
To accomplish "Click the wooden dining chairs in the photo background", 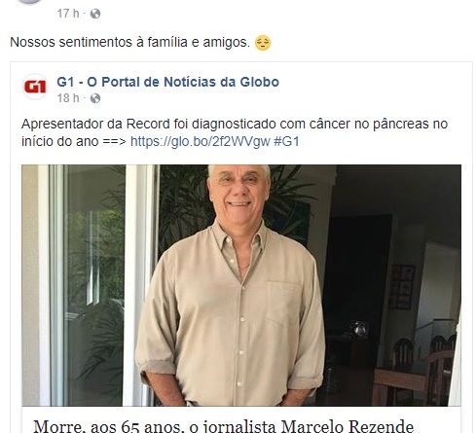I will [417, 370].
